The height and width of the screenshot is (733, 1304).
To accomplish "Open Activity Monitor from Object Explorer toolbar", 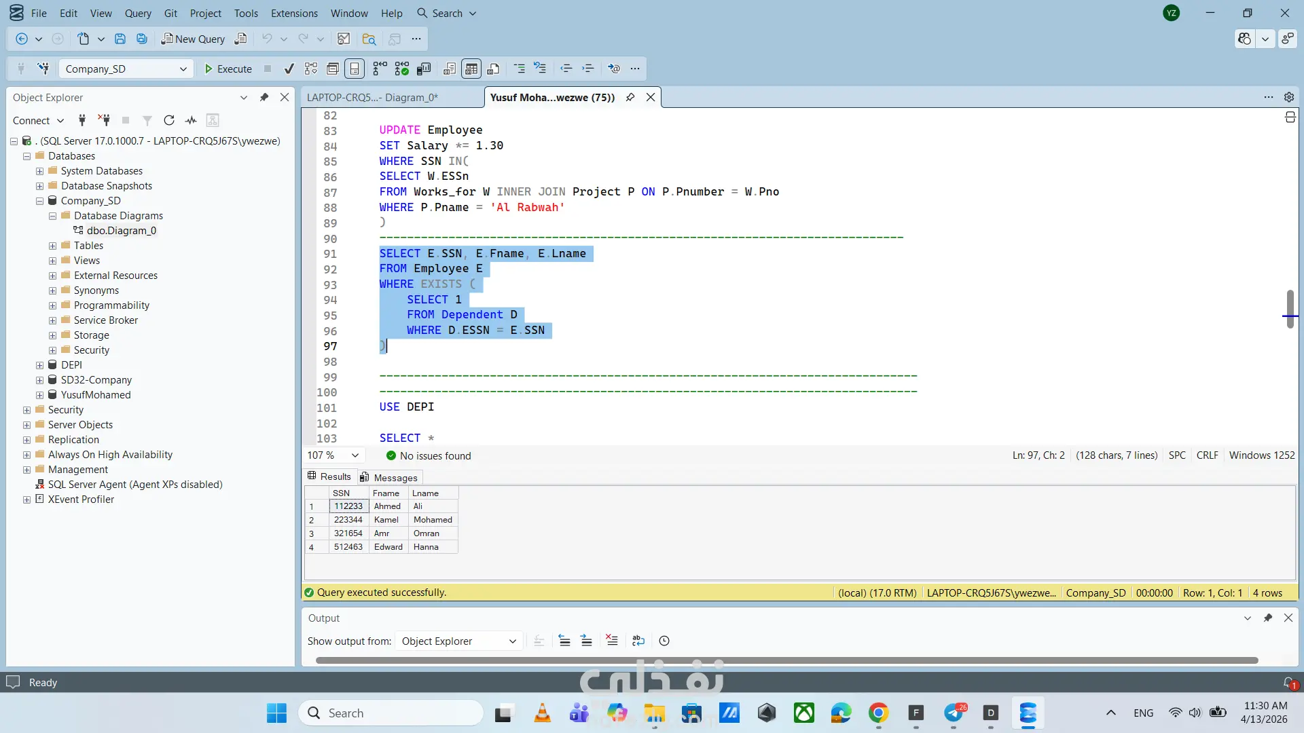I will (x=191, y=120).
